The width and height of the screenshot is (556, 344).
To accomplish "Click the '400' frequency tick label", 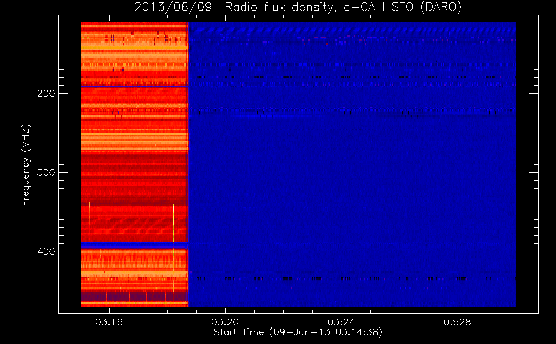I will (x=46, y=251).
